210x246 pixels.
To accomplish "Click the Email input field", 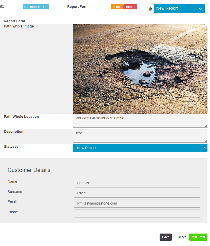I will point(137,204).
